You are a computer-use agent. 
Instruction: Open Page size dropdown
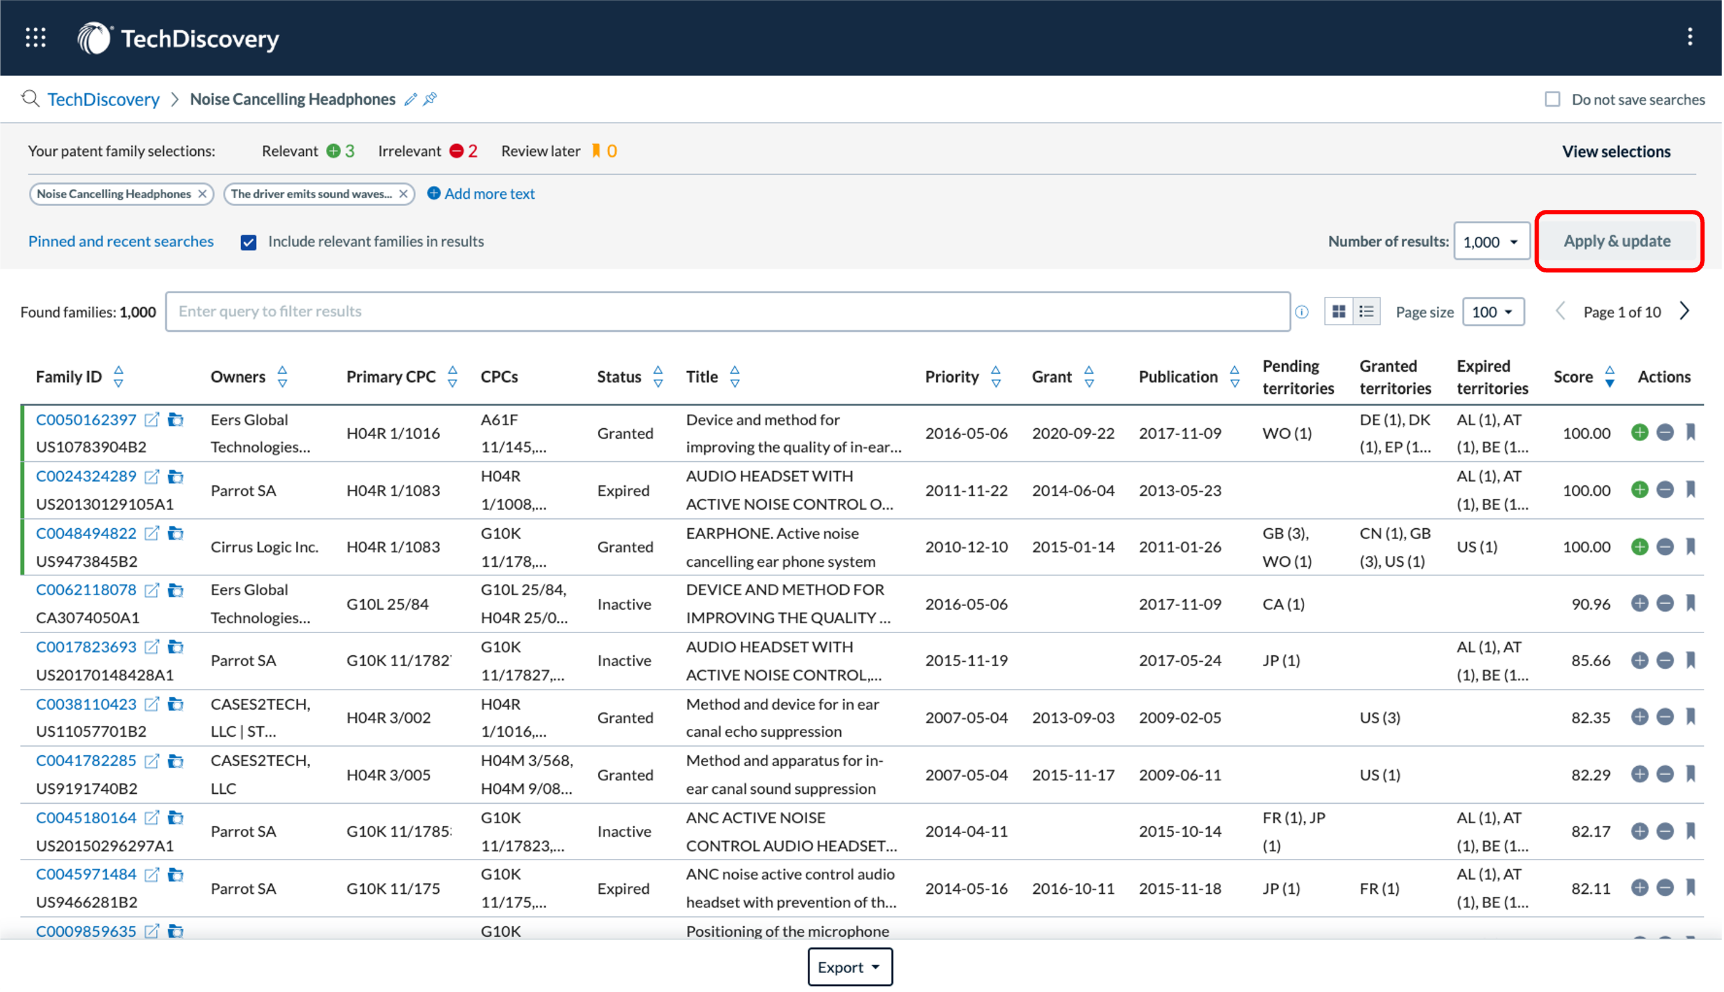click(x=1493, y=312)
